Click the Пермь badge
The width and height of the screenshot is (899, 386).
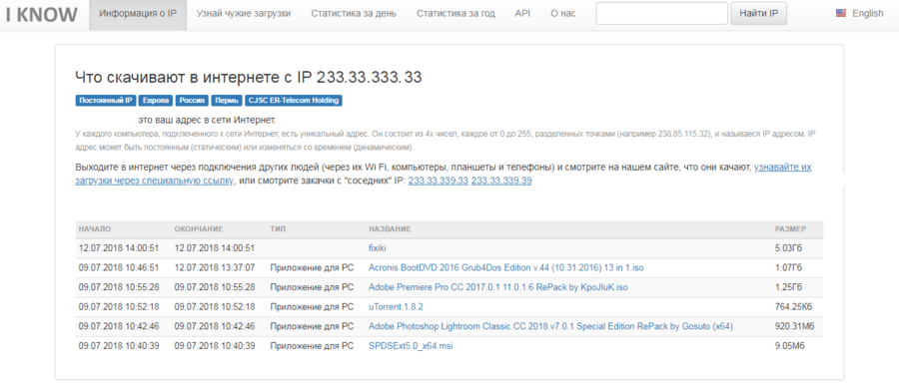pos(227,101)
